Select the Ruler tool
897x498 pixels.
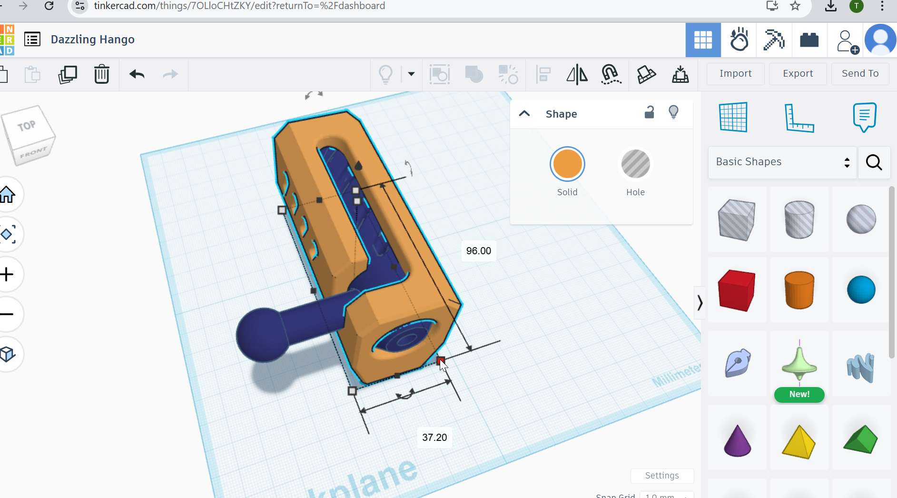pos(799,117)
